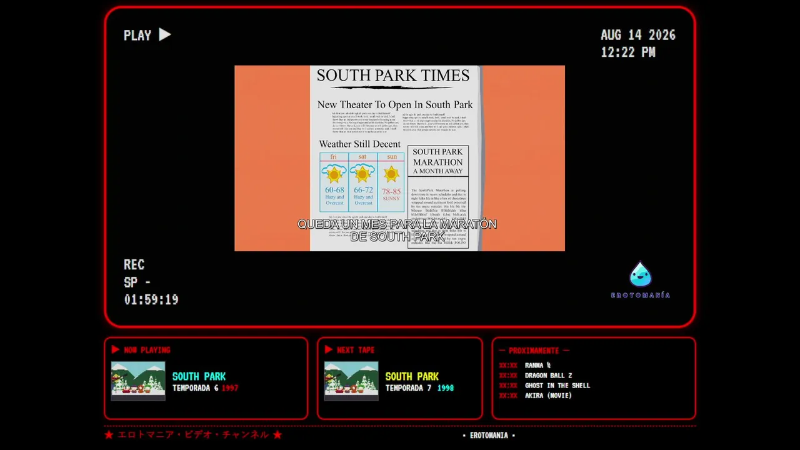Click the red star after the Japanese text
The width and height of the screenshot is (800, 450).
277,434
